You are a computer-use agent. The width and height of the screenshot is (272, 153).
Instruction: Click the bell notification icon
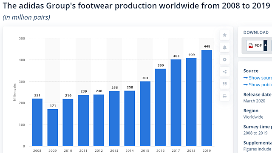[x=225, y=47]
